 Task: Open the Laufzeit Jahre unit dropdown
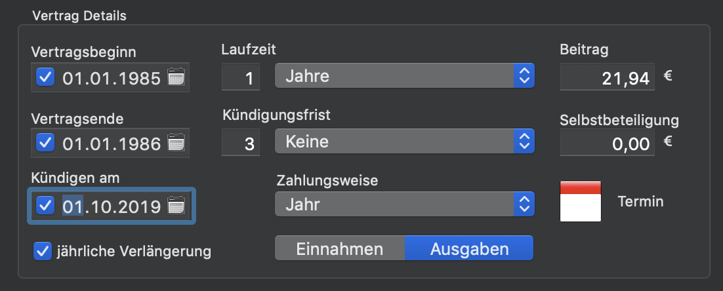coord(404,75)
